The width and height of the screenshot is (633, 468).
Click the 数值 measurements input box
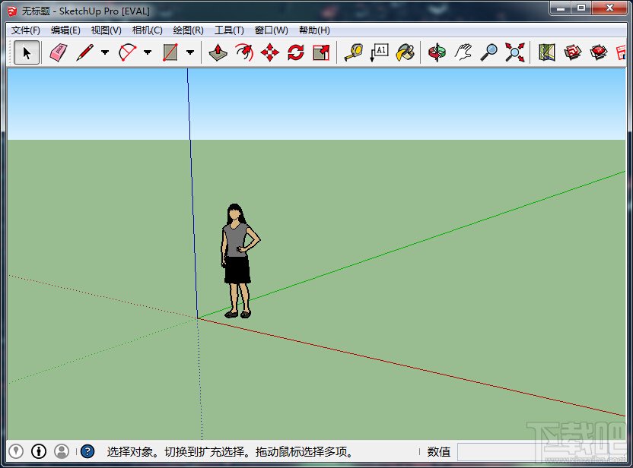coord(540,452)
